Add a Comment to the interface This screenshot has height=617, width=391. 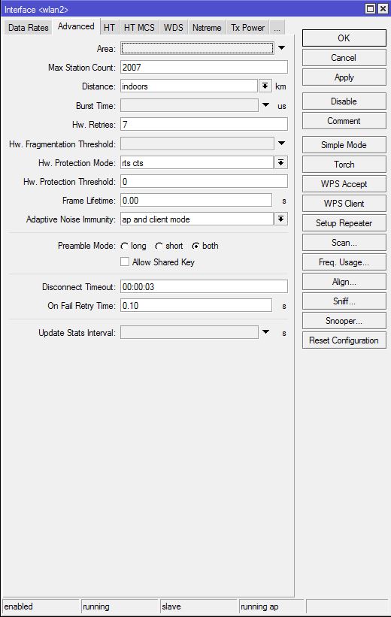[x=344, y=121]
